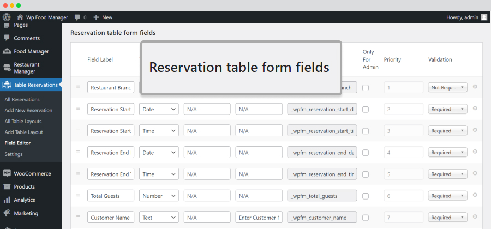Click the Restaurant Manager sidebar icon

click(x=7, y=68)
